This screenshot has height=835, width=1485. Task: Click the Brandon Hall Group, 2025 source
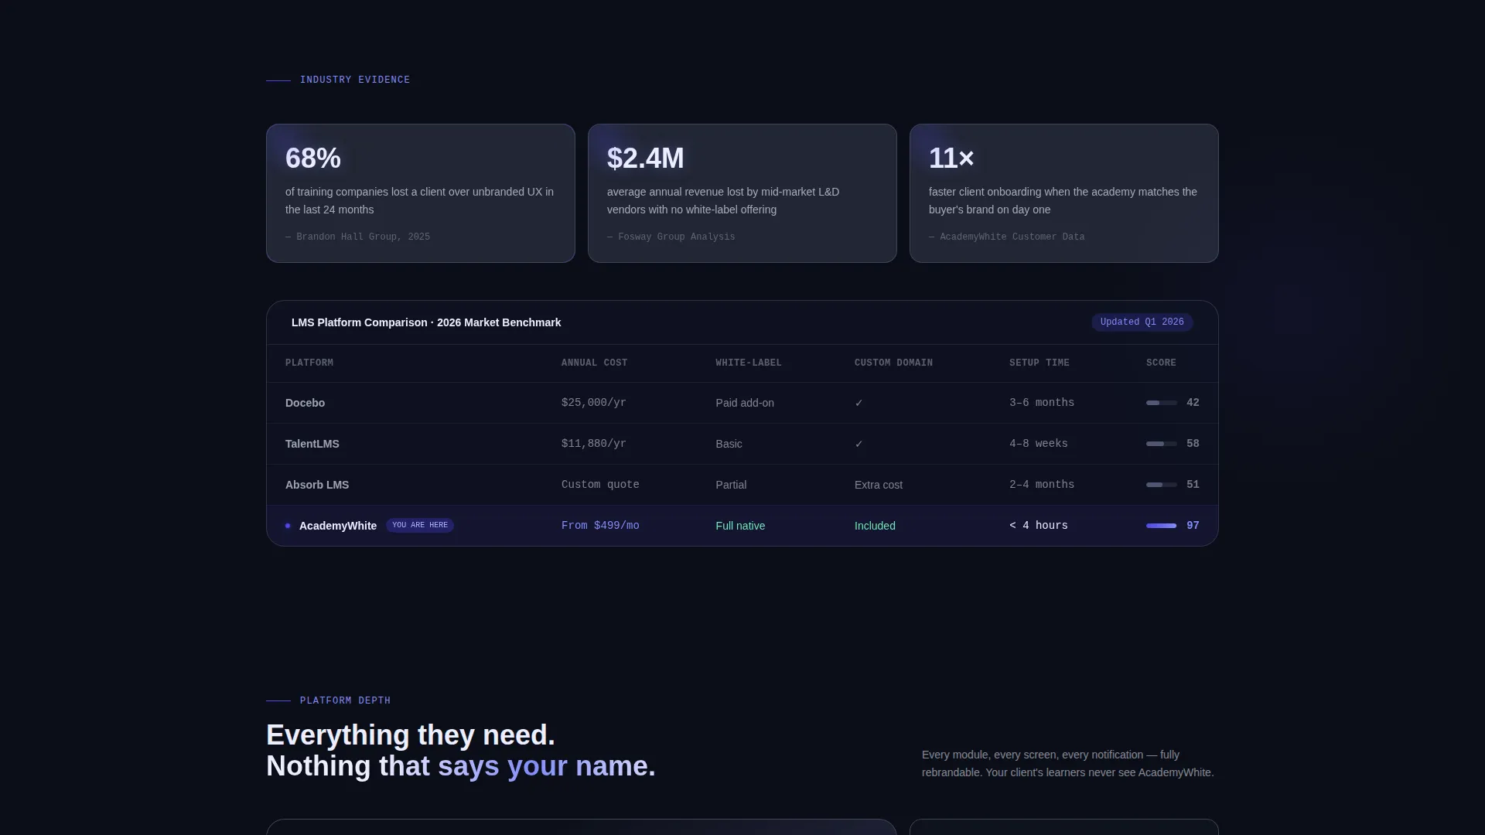tap(357, 237)
